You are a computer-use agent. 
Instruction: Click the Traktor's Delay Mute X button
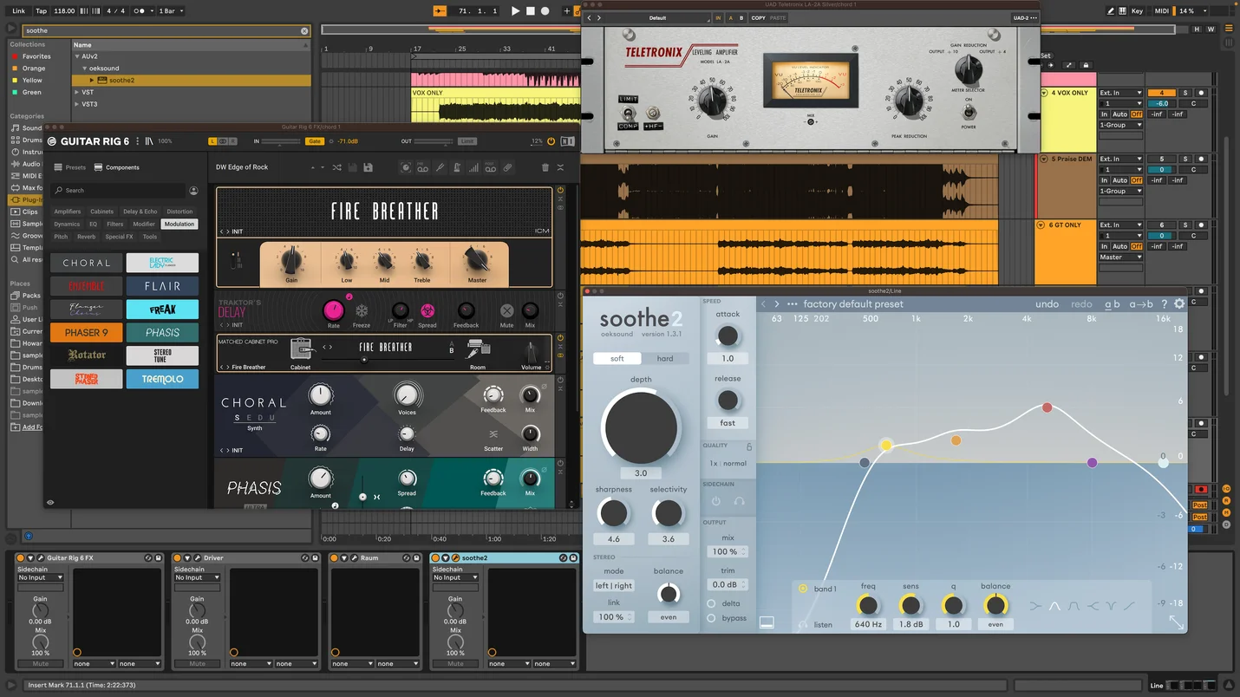tap(507, 310)
